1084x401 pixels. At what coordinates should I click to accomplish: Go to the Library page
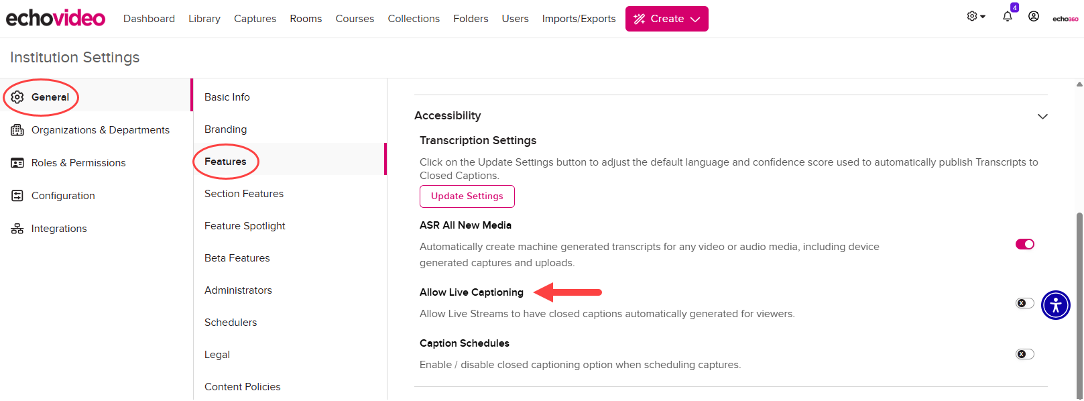pos(204,18)
